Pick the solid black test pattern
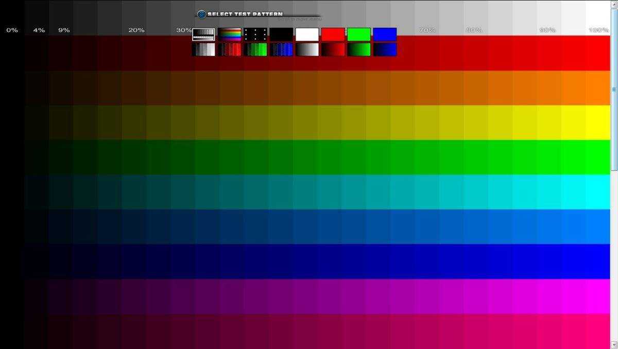This screenshot has height=349, width=618. coord(281,34)
